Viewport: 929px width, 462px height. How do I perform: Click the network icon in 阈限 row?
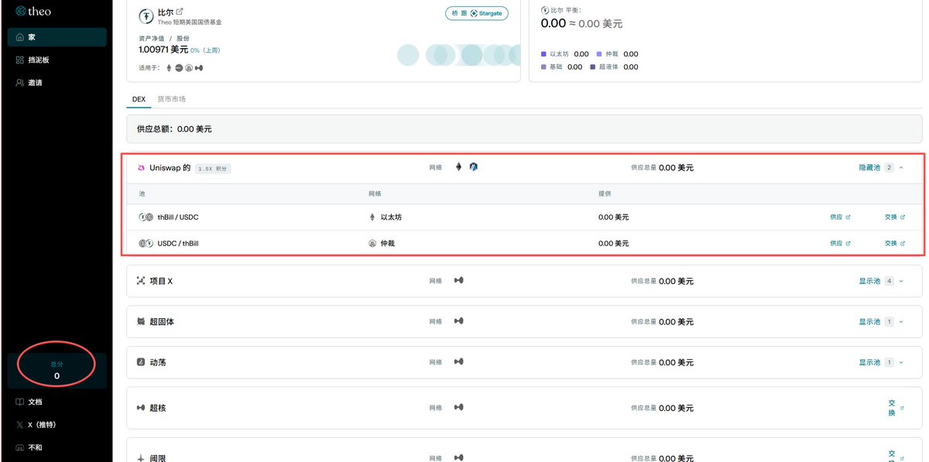(x=458, y=457)
